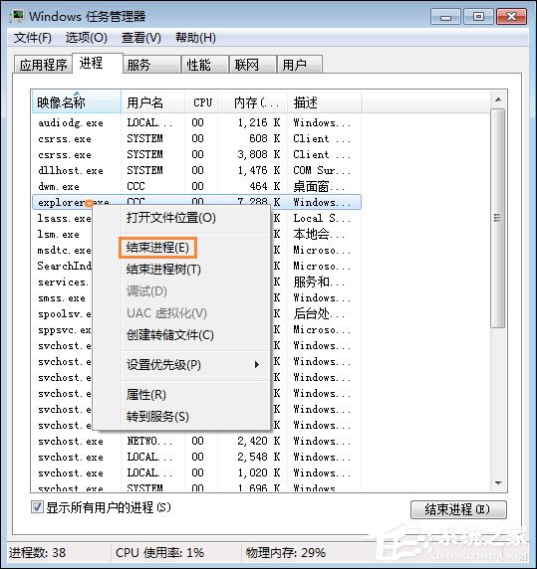Select the dllhost.exe process row
The width and height of the screenshot is (537, 569).
coord(196,170)
